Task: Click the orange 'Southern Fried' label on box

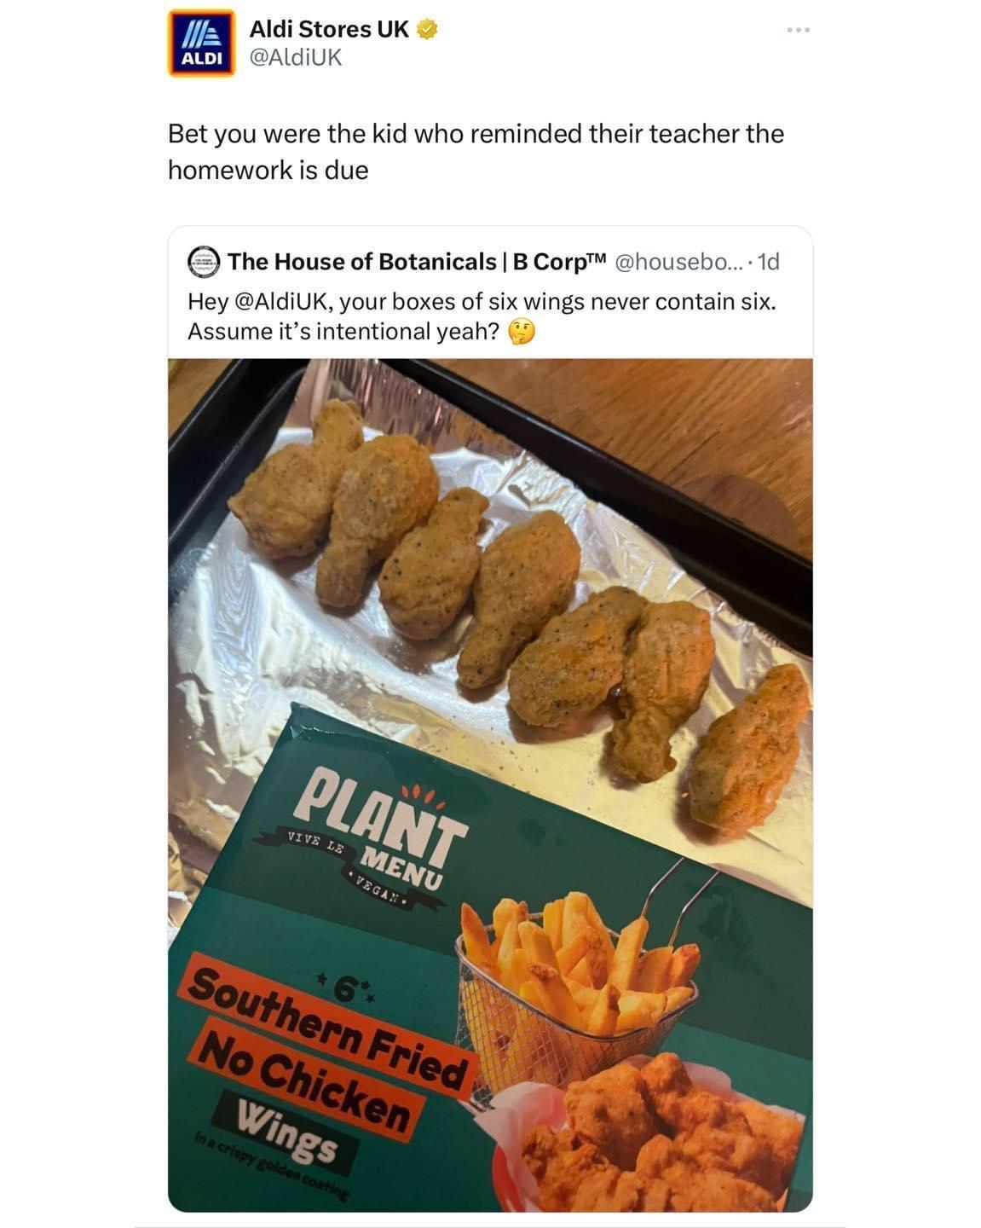Action: (x=328, y=1021)
